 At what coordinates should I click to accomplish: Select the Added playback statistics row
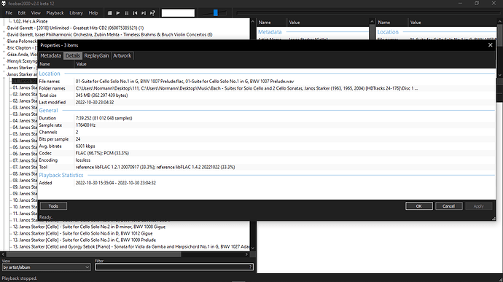coord(267,183)
